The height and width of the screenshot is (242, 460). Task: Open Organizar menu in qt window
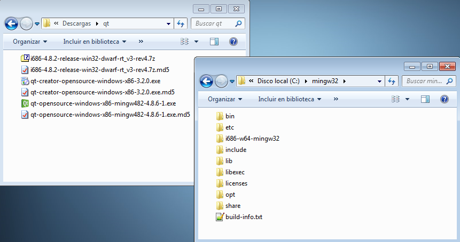[x=29, y=42]
